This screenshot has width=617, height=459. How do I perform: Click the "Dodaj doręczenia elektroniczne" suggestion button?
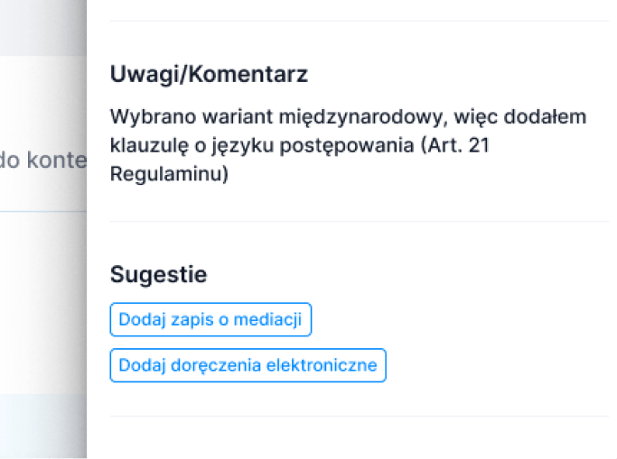click(x=248, y=365)
